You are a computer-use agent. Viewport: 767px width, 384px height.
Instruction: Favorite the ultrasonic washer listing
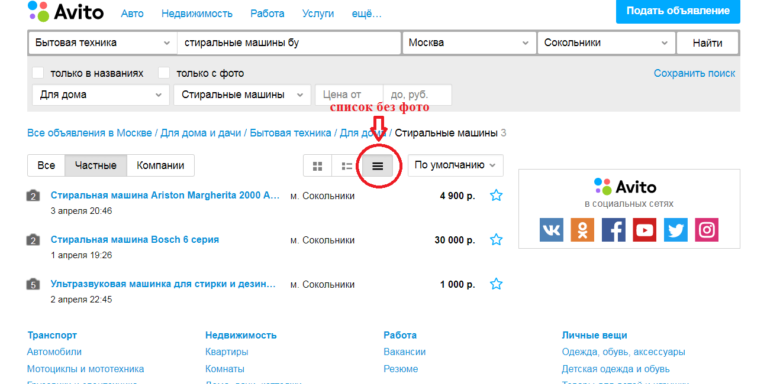pyautogui.click(x=496, y=284)
